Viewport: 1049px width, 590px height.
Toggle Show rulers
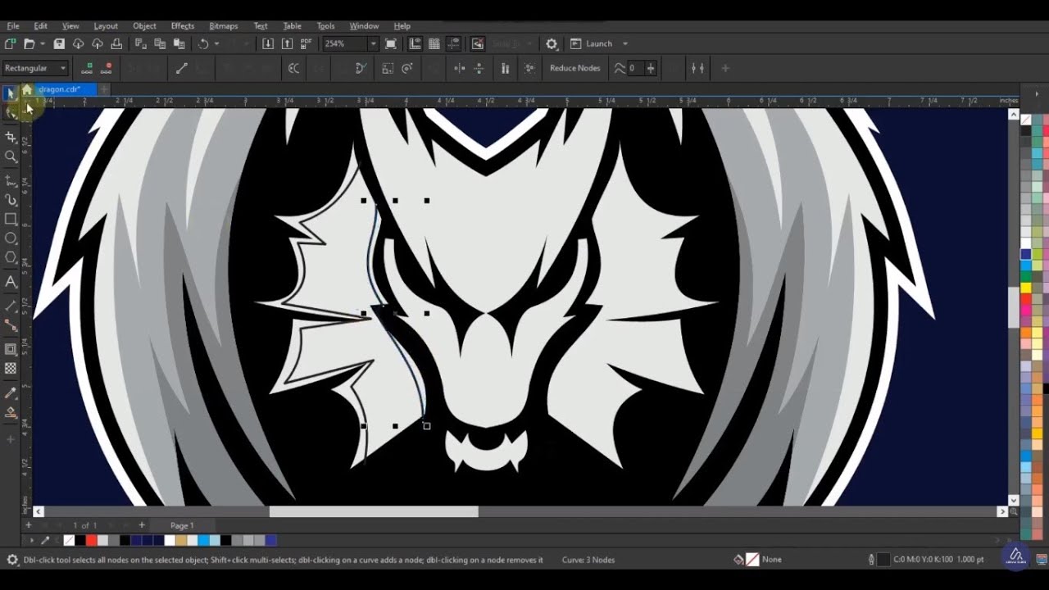click(415, 43)
